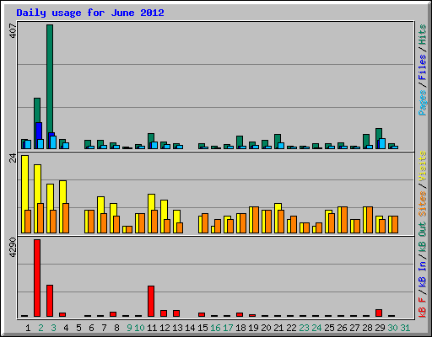The height and width of the screenshot is (337, 432).
Task: Click the green day label 10
Action: point(139,328)
